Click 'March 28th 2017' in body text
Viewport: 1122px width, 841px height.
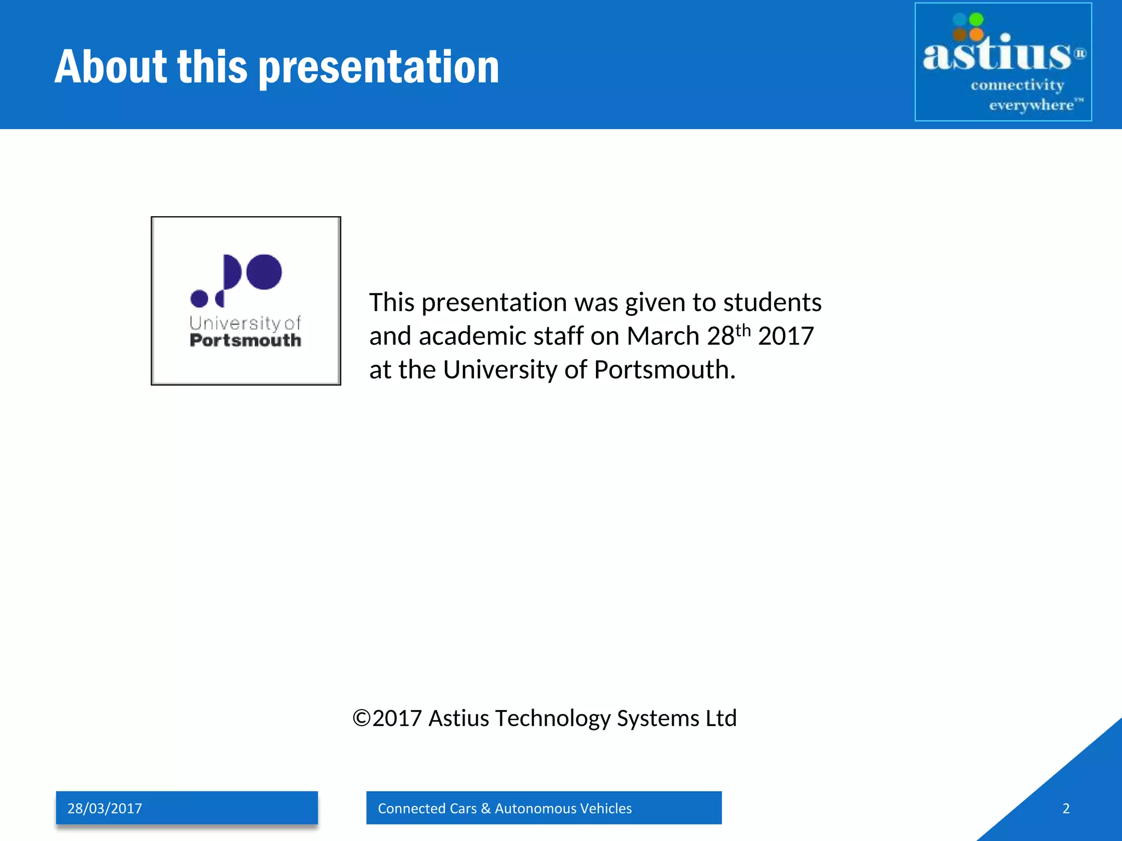click(x=720, y=336)
